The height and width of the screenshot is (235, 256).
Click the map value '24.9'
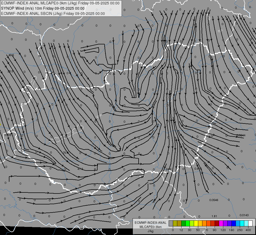point(168,169)
